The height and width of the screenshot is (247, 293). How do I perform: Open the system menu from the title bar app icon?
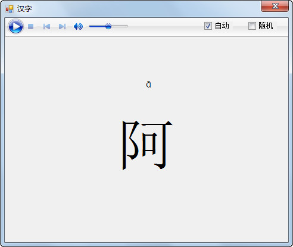coord(10,9)
